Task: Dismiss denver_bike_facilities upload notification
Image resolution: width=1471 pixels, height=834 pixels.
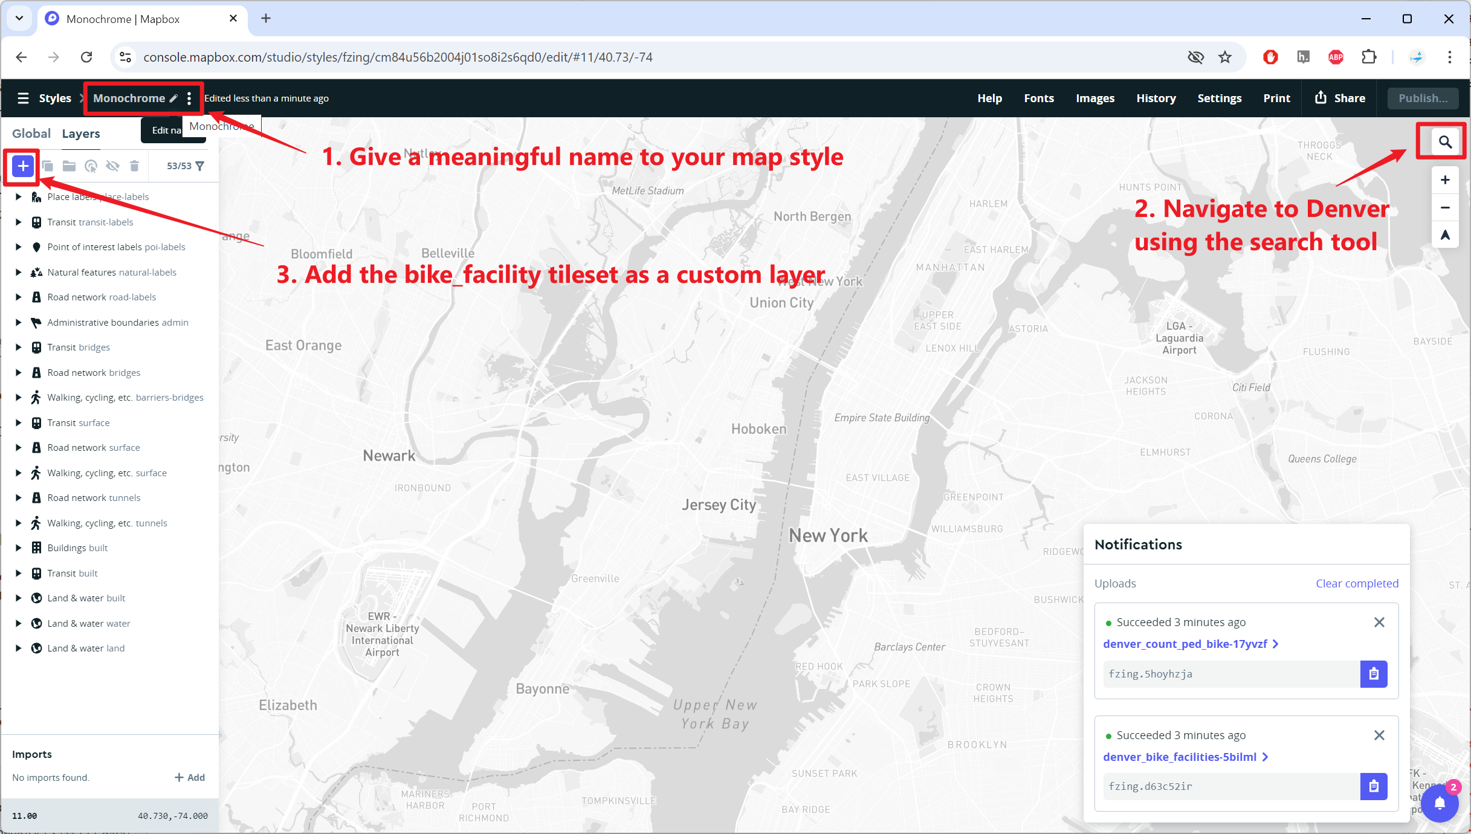Action: point(1379,735)
